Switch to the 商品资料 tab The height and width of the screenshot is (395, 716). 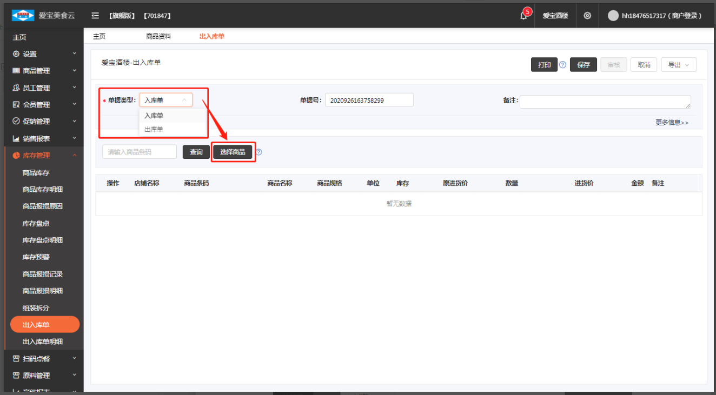pyautogui.click(x=158, y=36)
